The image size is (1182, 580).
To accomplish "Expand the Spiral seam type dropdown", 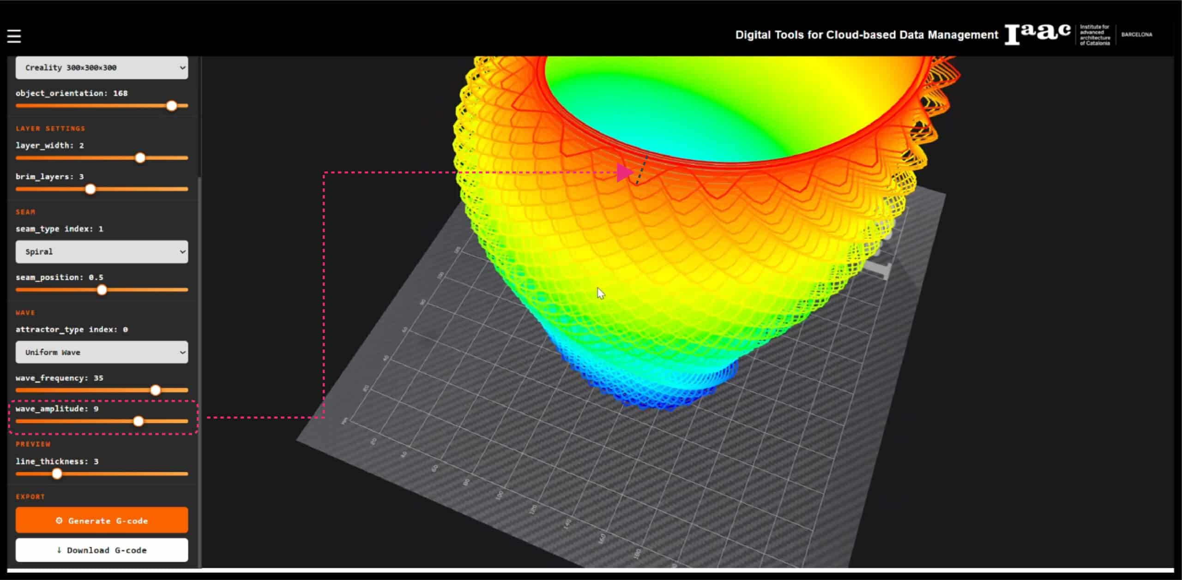I will (x=102, y=252).
